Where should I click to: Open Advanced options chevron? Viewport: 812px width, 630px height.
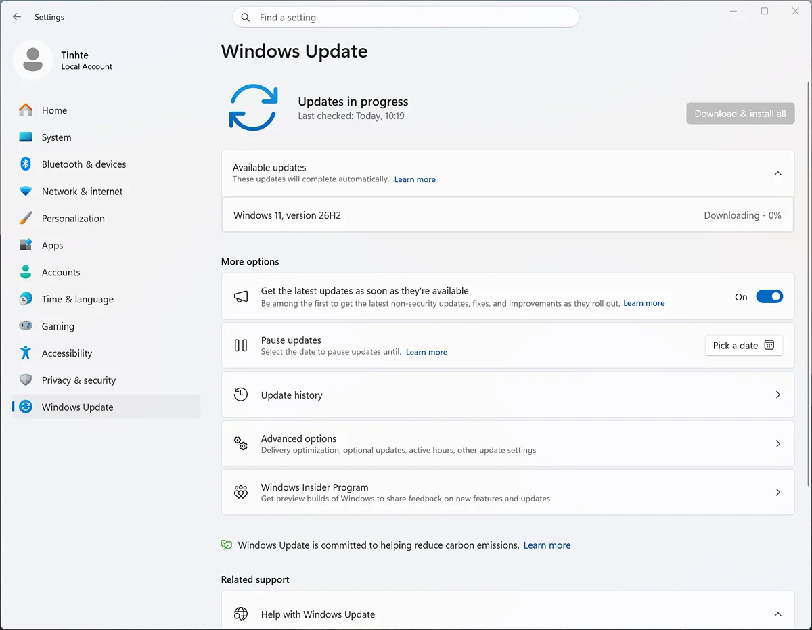778,443
